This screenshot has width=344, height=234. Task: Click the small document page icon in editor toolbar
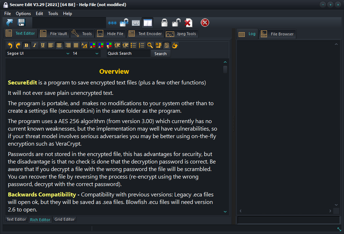tap(167, 45)
